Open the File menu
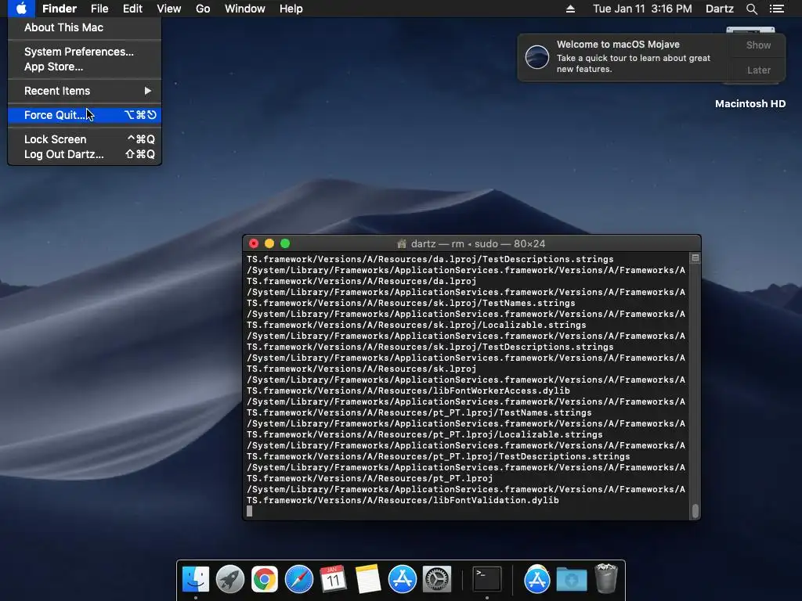 pos(99,9)
